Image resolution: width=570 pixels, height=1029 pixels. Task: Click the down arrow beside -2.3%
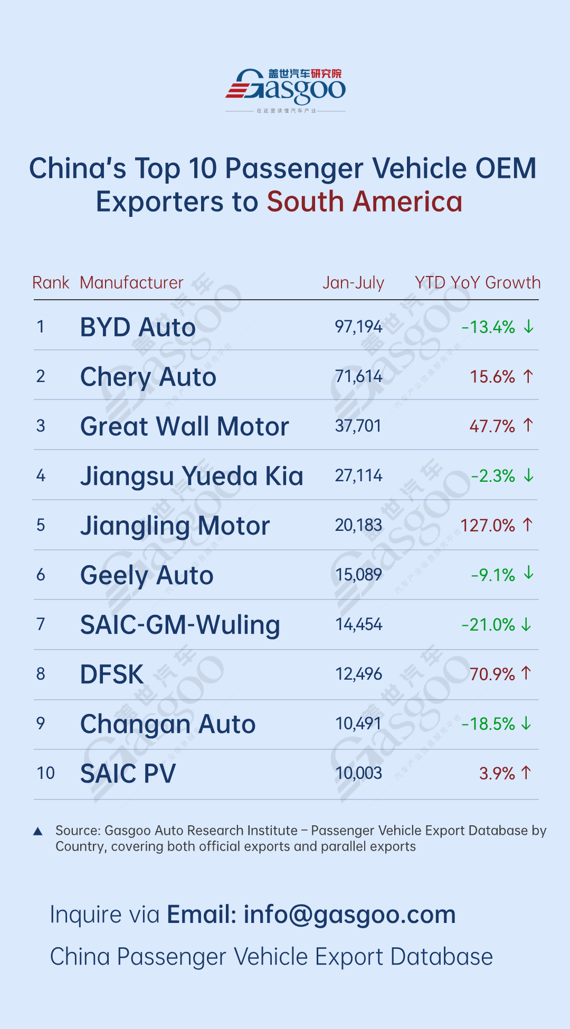(x=528, y=475)
